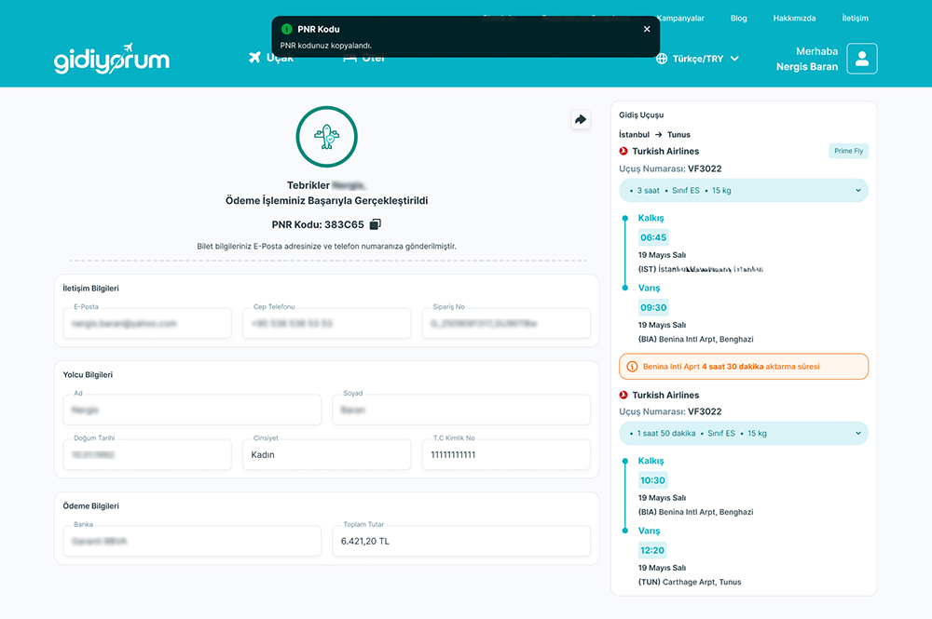
Task: Click the Cinsiyet field showing Kadın
Action: [x=327, y=454]
